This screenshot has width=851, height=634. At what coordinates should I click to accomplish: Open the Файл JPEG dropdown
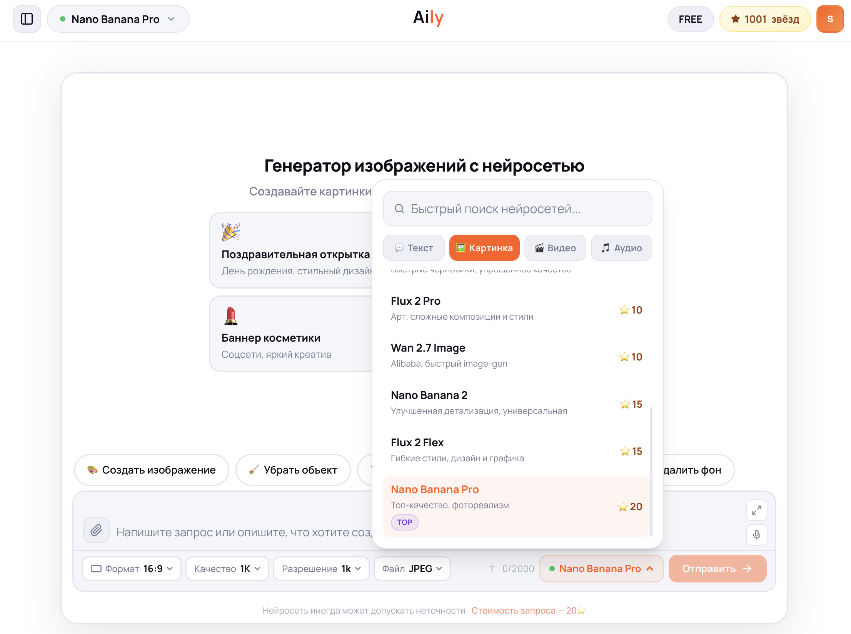click(412, 569)
